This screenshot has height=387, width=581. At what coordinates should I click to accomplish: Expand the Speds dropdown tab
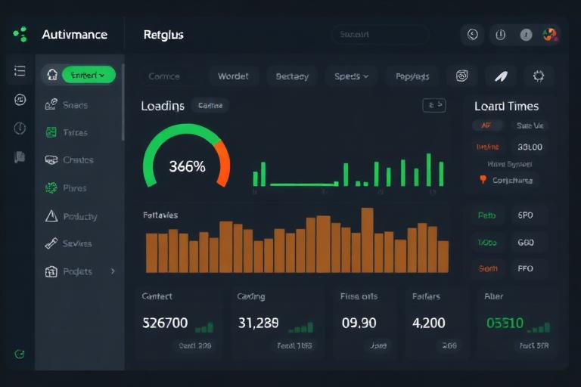[351, 76]
